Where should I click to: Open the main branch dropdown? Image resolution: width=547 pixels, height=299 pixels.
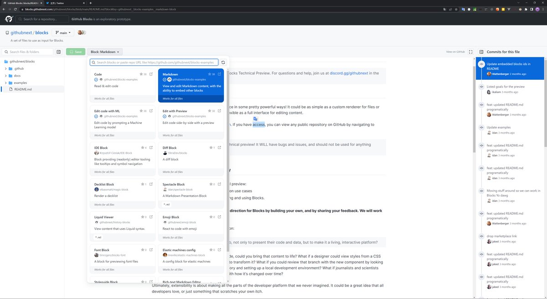point(63,33)
